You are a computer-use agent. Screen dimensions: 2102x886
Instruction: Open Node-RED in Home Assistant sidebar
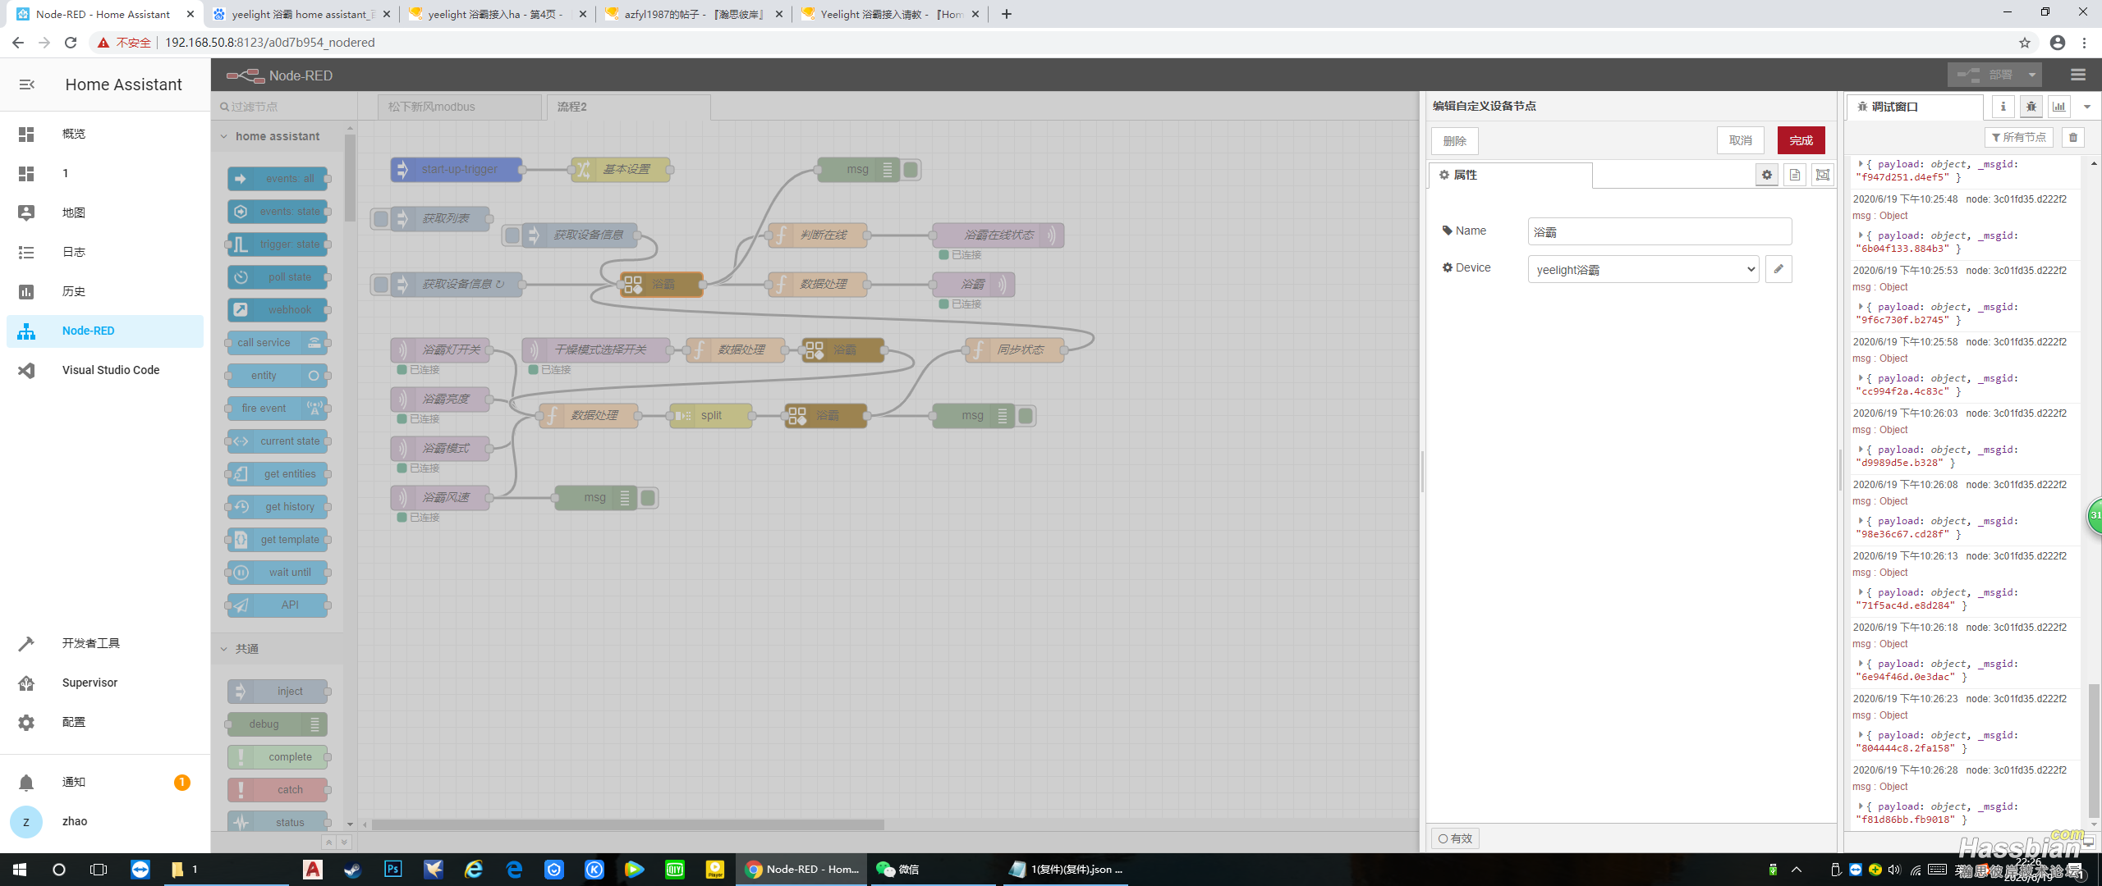coord(105,331)
